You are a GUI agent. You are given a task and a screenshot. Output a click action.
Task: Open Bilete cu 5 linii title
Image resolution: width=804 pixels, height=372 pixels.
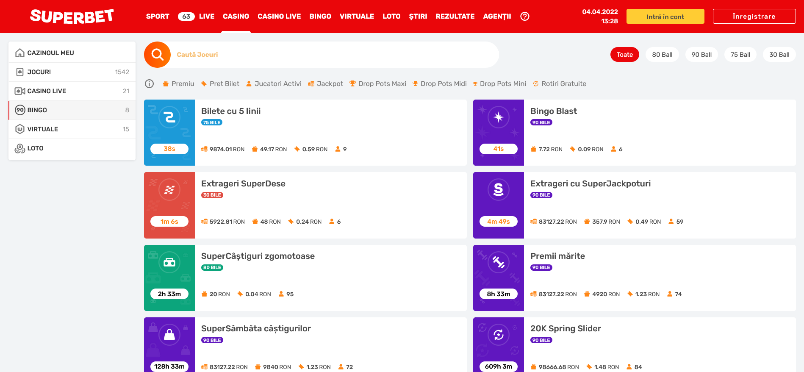coord(231,111)
